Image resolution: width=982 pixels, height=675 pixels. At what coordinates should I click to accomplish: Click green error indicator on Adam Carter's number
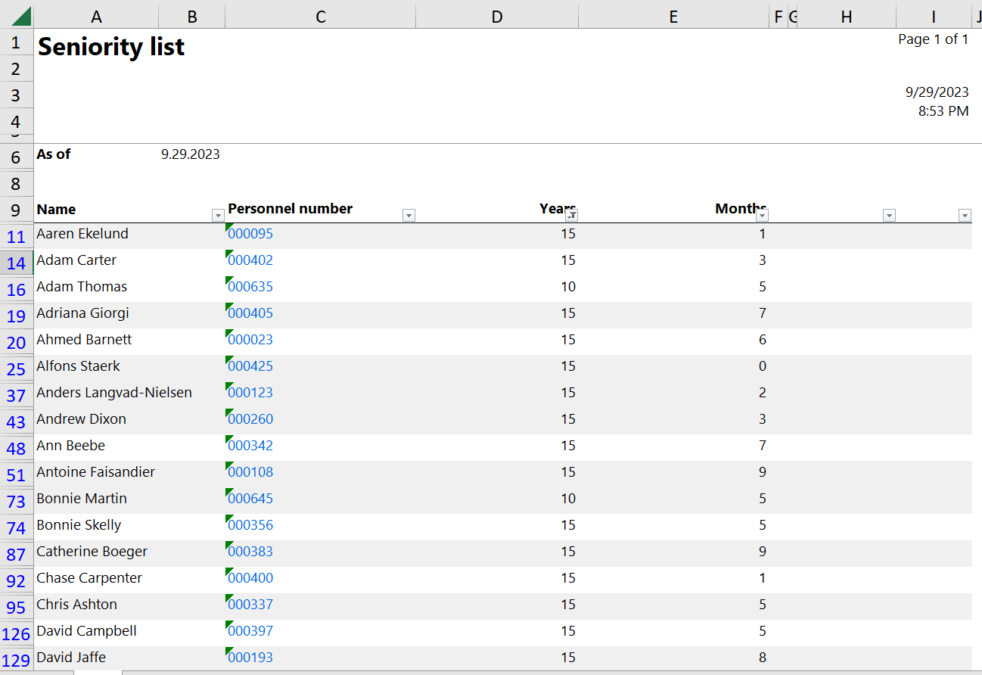point(227,254)
